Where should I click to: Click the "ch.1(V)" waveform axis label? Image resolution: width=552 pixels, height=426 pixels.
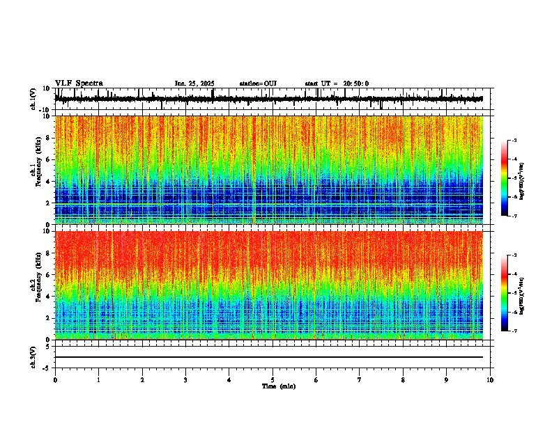33,99
